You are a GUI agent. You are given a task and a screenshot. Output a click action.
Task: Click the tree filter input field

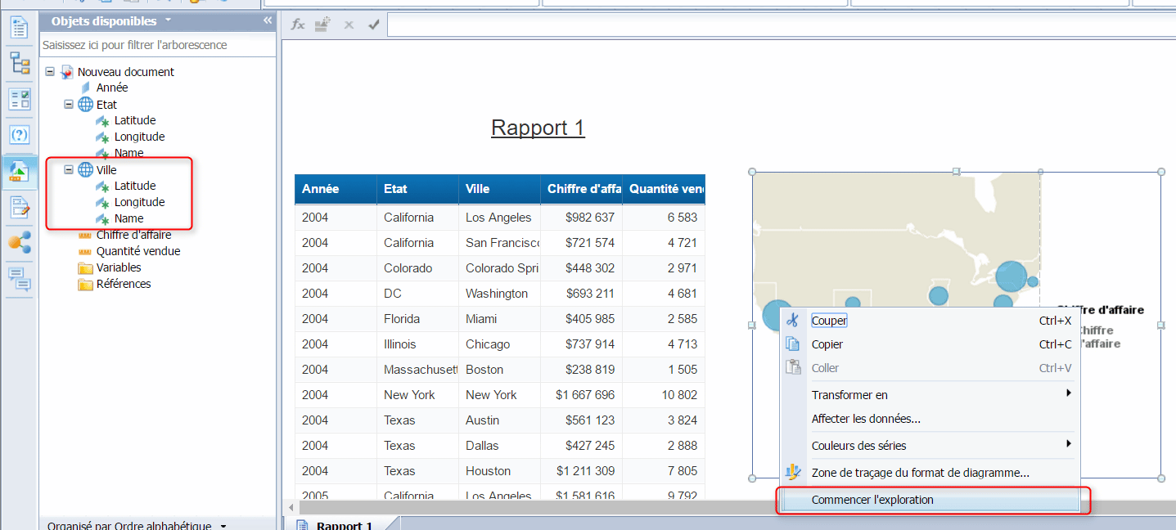point(157,45)
